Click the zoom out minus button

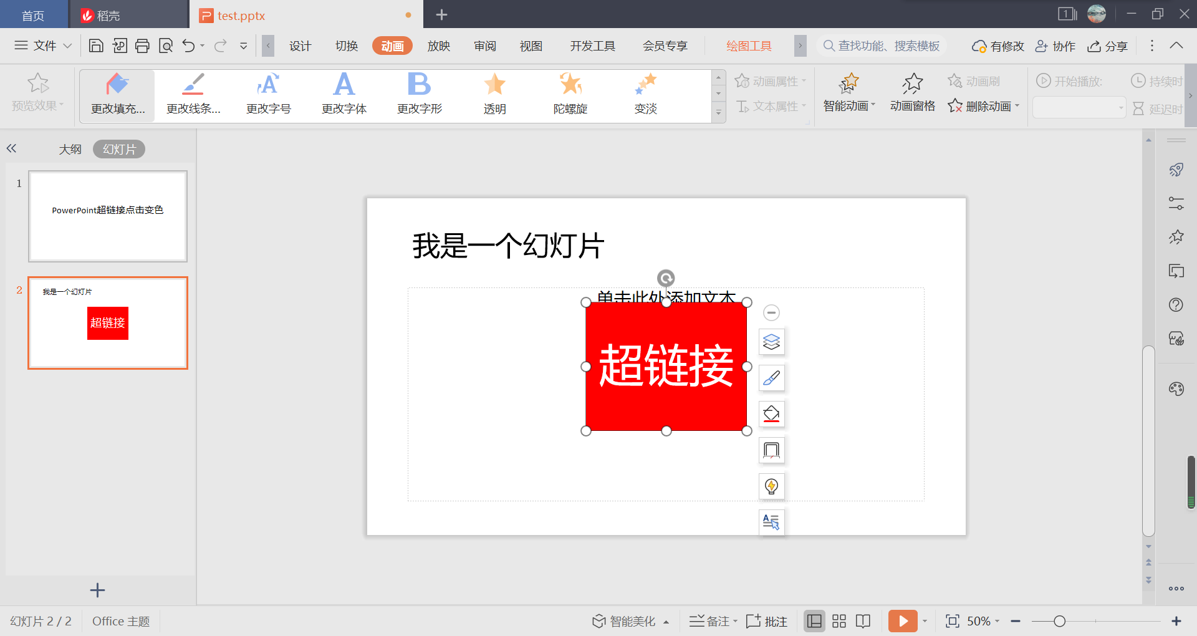1016,621
